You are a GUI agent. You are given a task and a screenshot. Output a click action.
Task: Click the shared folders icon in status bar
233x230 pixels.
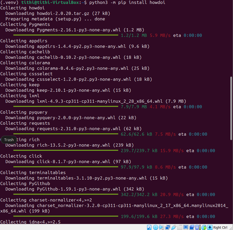180,227
